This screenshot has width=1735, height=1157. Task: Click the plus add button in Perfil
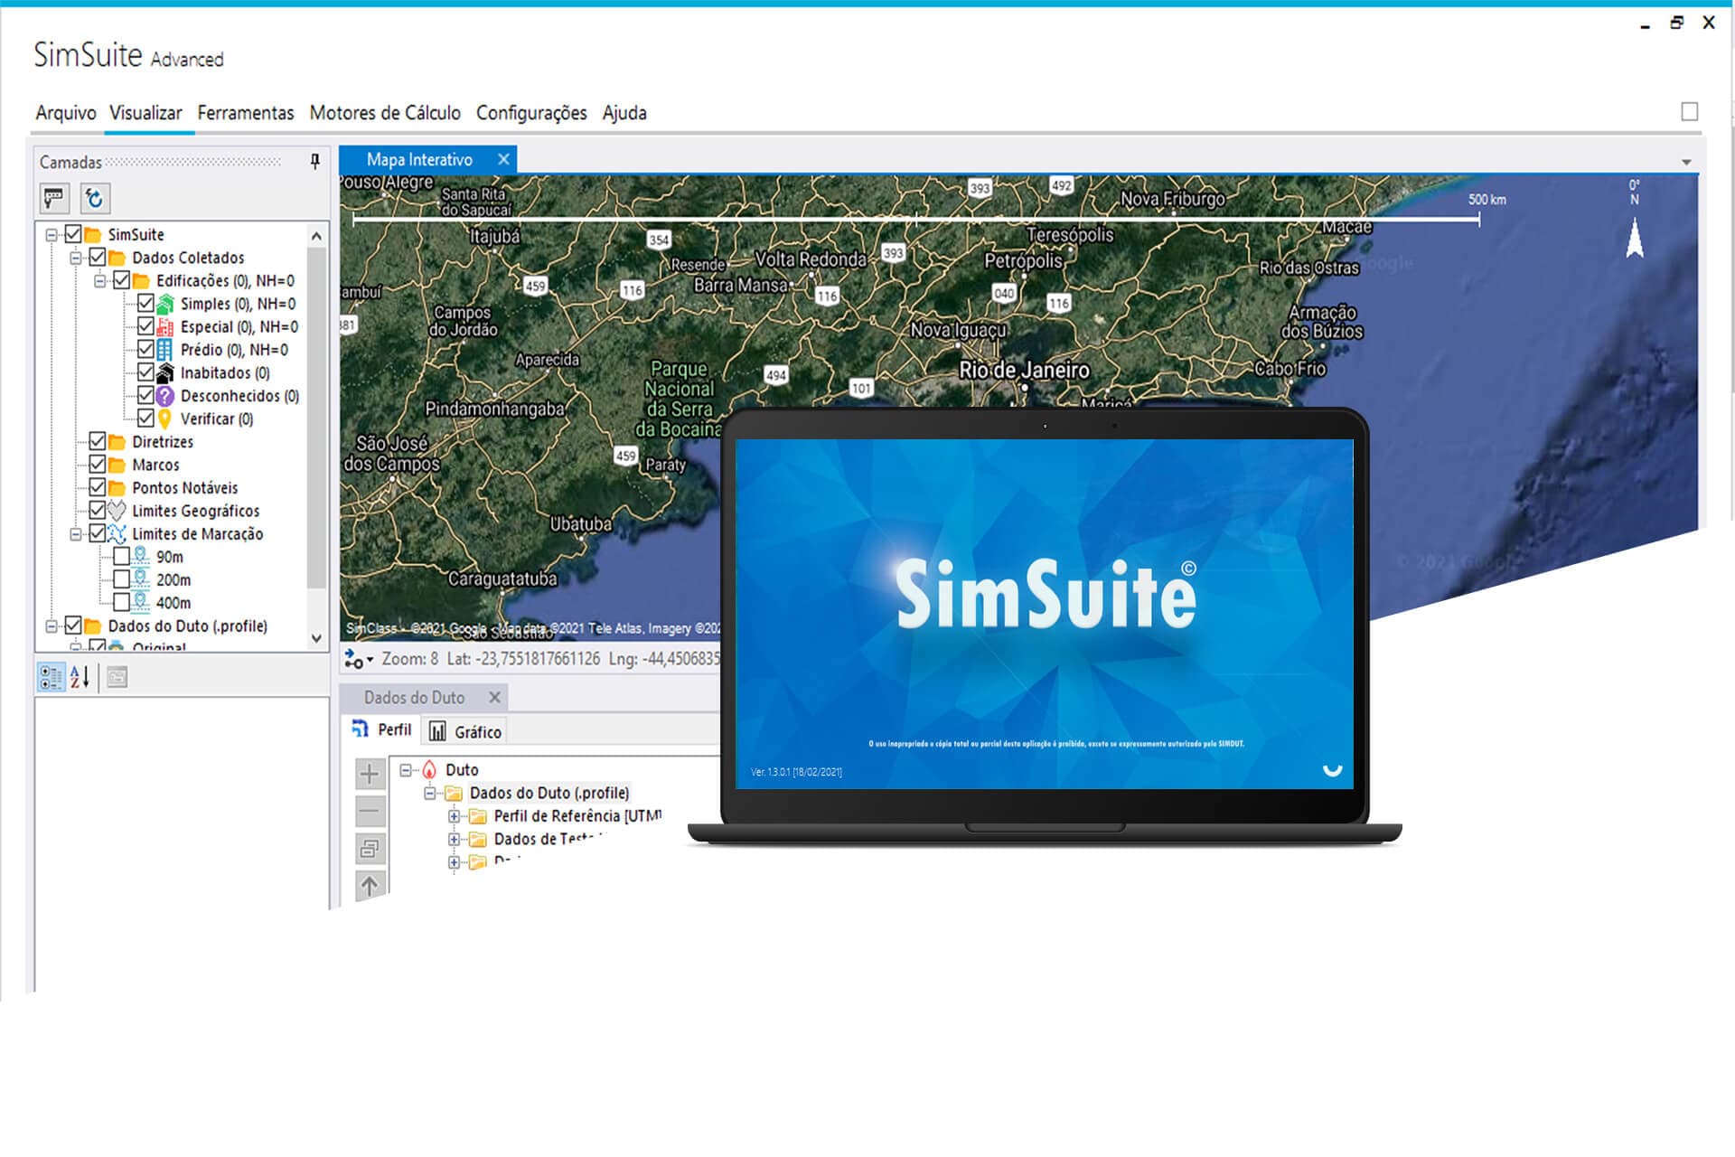pyautogui.click(x=370, y=774)
